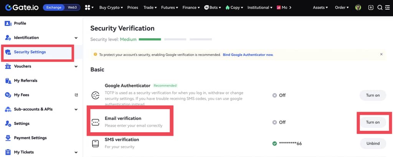Click the download app icon
Screen dimensions: 393x157
pyautogui.click(x=370, y=7)
